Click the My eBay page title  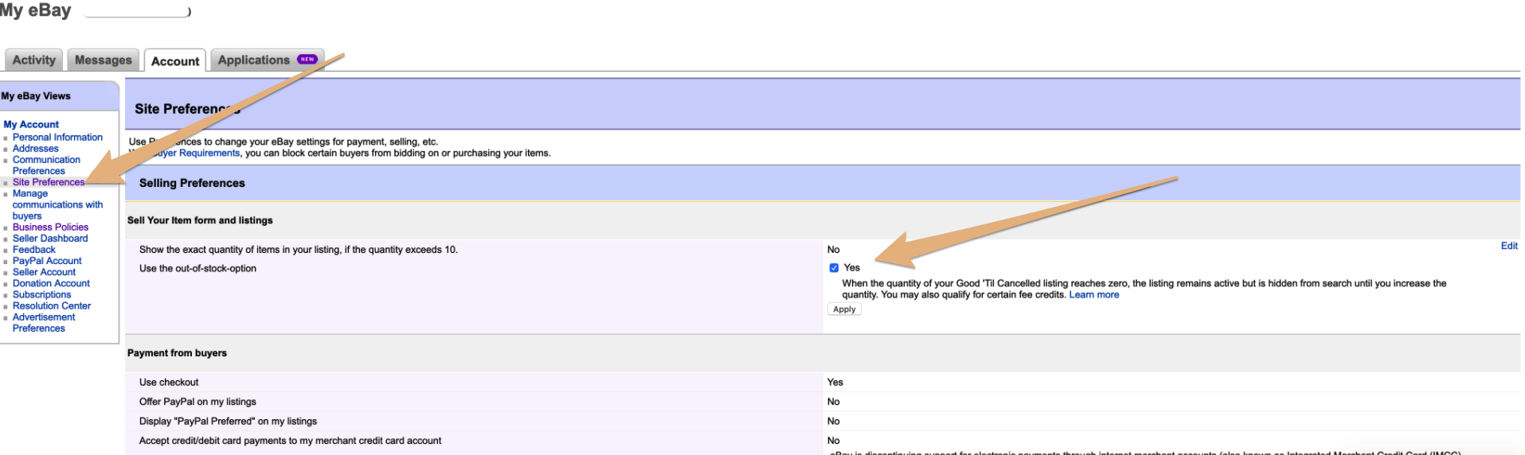(36, 10)
